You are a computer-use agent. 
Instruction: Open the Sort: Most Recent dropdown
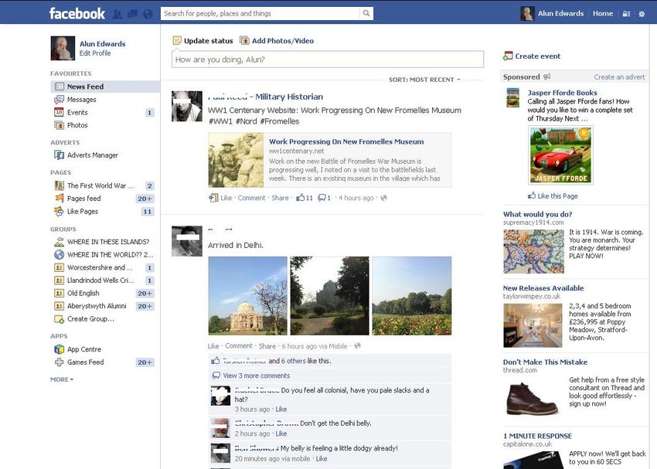coord(424,80)
